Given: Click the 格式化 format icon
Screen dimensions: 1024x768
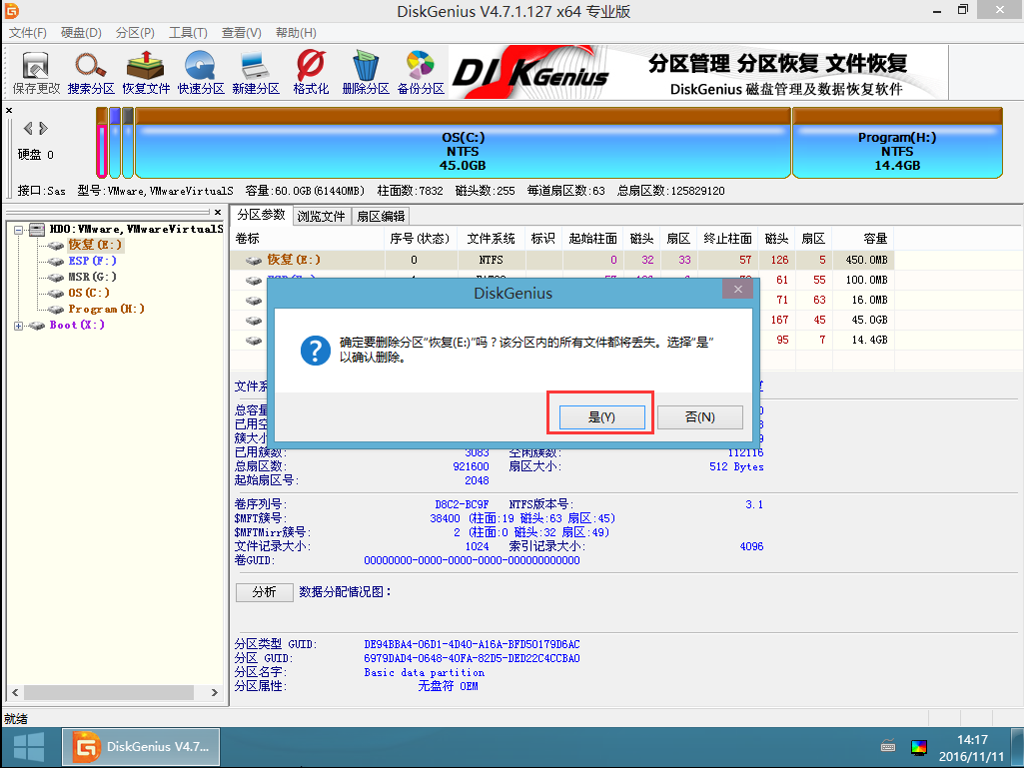Looking at the screenshot, I should (x=311, y=73).
